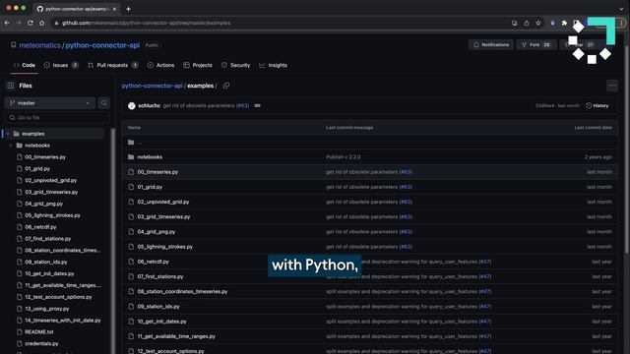Image resolution: width=630 pixels, height=354 pixels.
Task: Open the more options ellipsis button
Action: coord(612,86)
